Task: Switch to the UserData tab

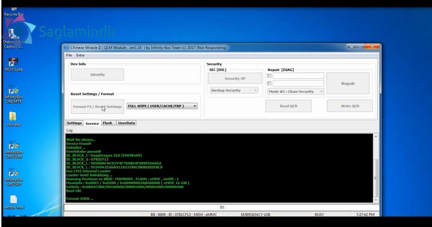Action: click(127, 123)
